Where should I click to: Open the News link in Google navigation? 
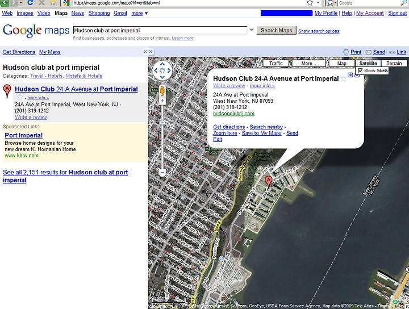(x=78, y=13)
